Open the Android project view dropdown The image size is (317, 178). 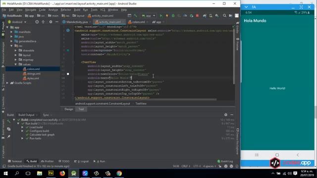[17, 22]
